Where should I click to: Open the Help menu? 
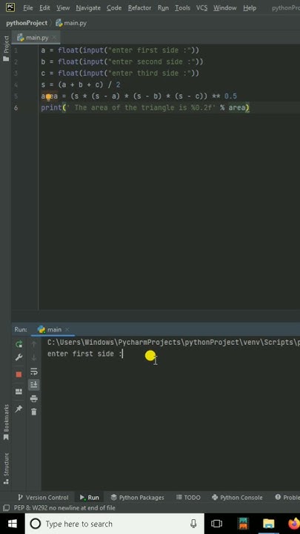click(x=250, y=8)
